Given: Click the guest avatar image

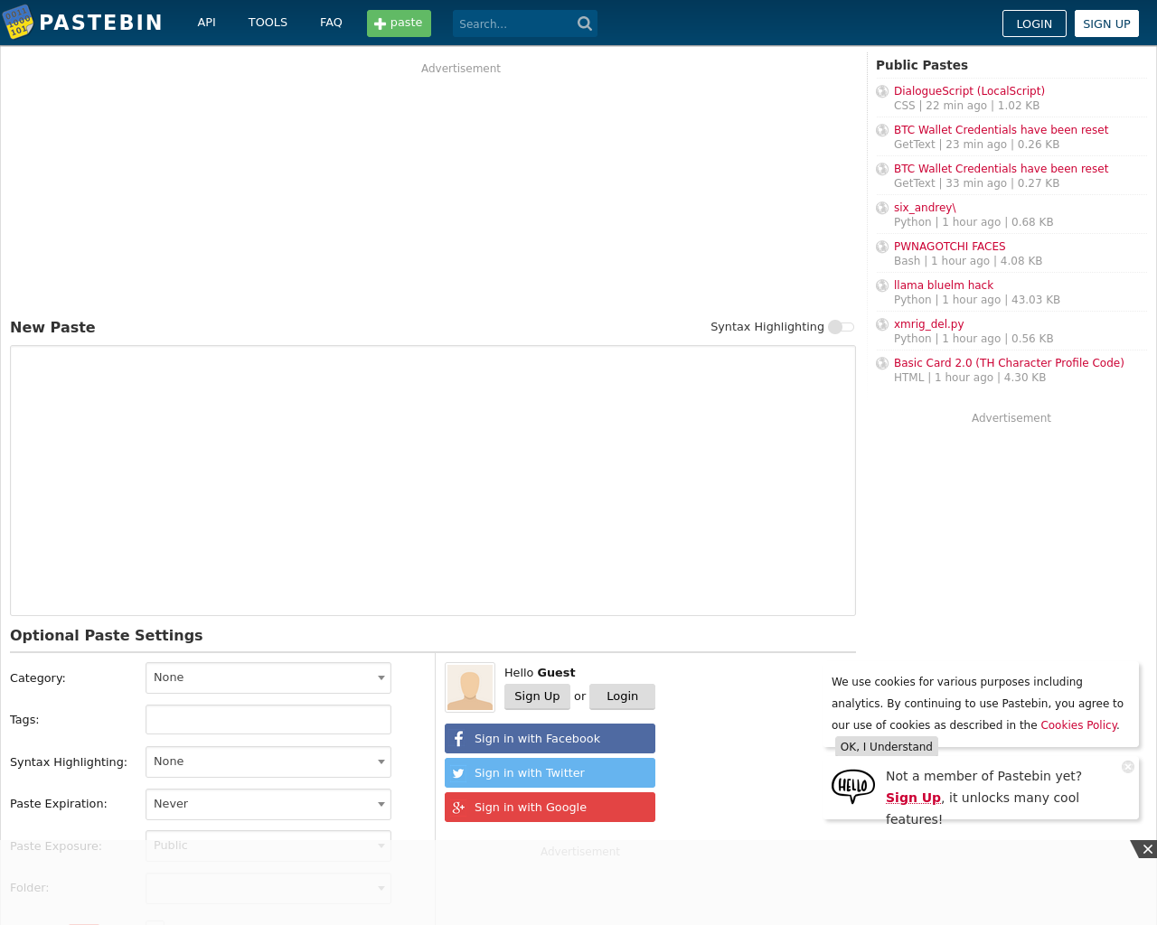Looking at the screenshot, I should [x=470, y=687].
